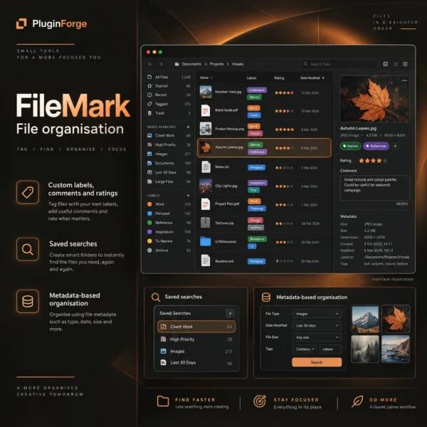Select UI References folder icon
Viewport: 427px width, 427px height.
point(206,241)
